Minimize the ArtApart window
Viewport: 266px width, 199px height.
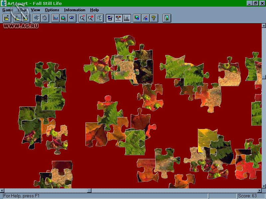[x=249, y=3]
